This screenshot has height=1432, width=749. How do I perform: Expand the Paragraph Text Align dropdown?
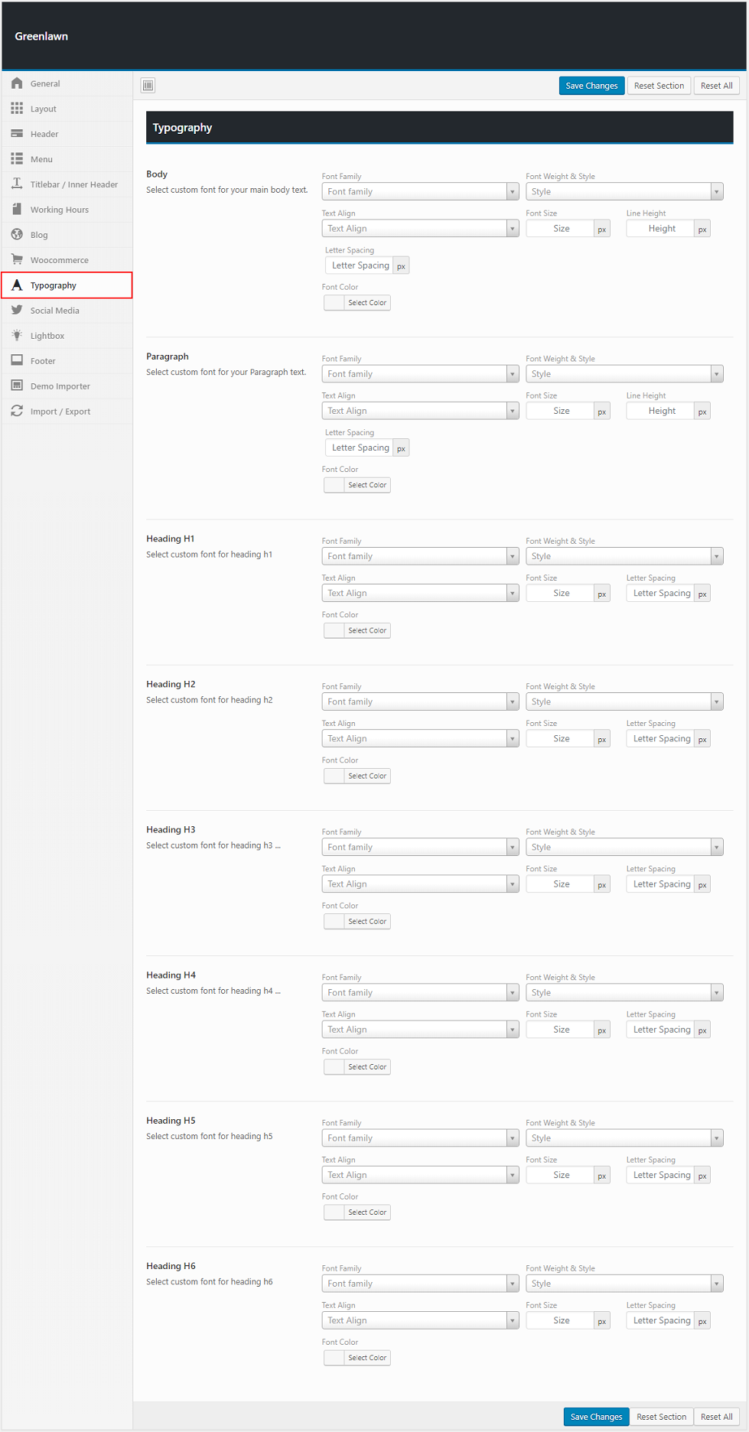tap(420, 411)
